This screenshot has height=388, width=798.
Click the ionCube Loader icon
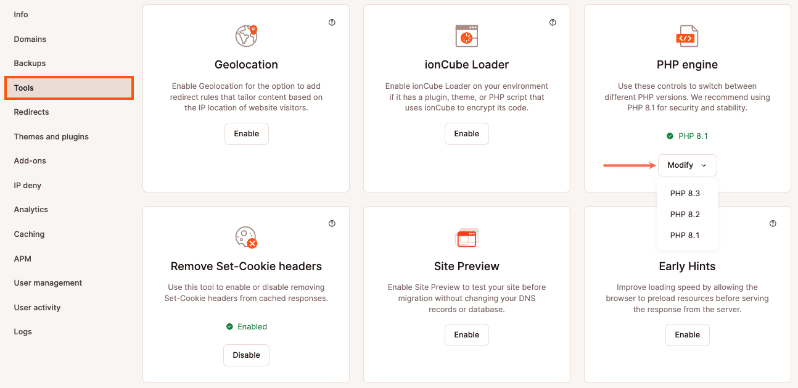point(467,36)
